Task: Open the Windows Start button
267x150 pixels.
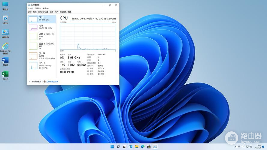Action: 112,147
